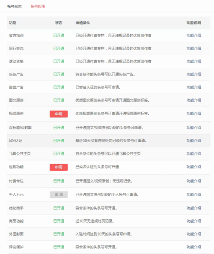Click the red 申请 button for 视频原创
This screenshot has width=214, height=254.
point(59,114)
